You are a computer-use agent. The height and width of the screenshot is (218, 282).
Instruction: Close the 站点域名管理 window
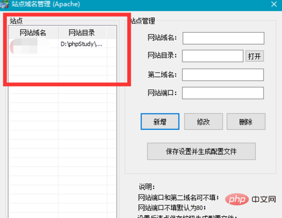click(x=274, y=4)
